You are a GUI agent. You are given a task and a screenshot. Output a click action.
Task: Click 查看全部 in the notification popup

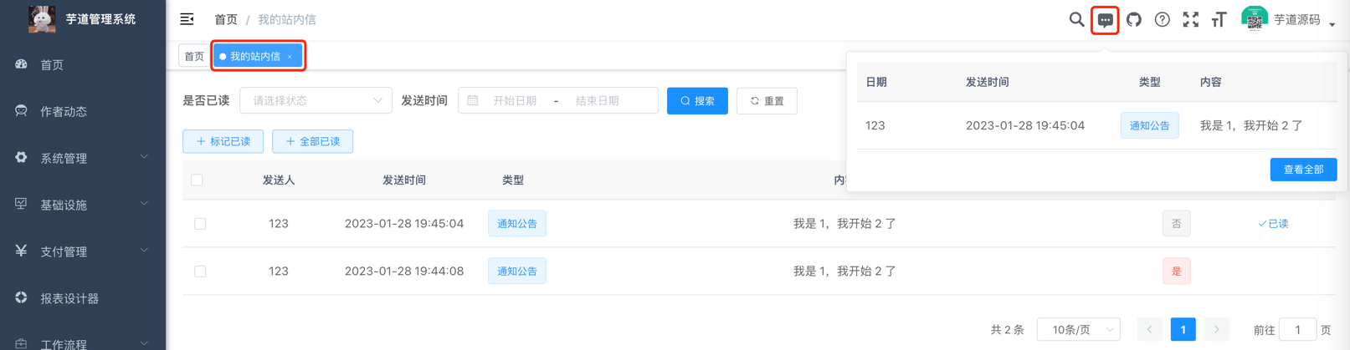1302,170
